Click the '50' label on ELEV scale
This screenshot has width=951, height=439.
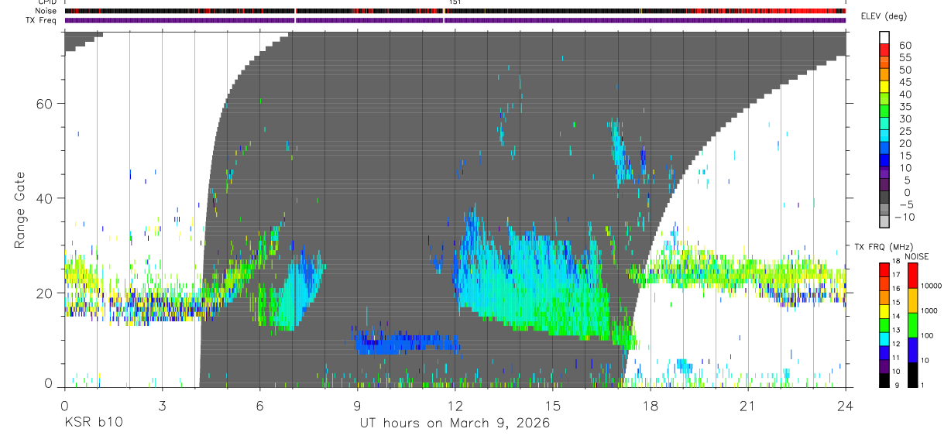click(904, 70)
